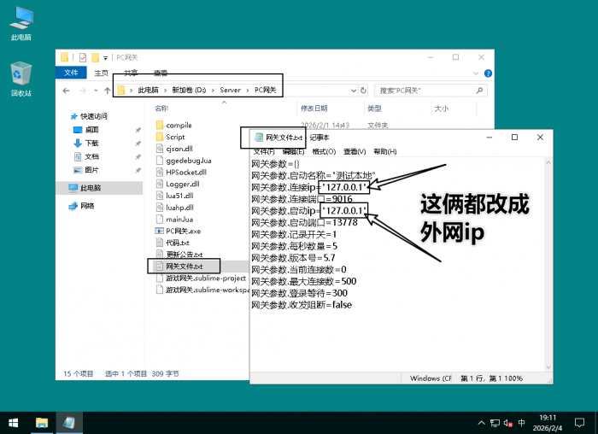This screenshot has height=434, width=598.
Task: Open Notepad 文件(F) menu
Action: [x=264, y=151]
